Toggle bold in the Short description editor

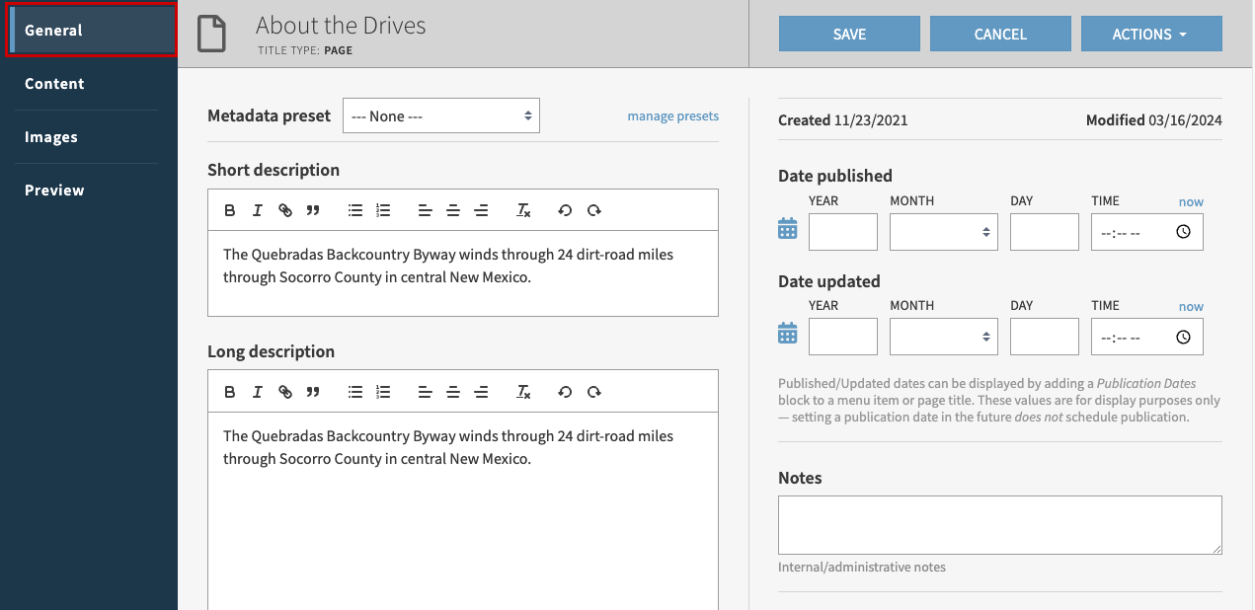tap(230, 209)
